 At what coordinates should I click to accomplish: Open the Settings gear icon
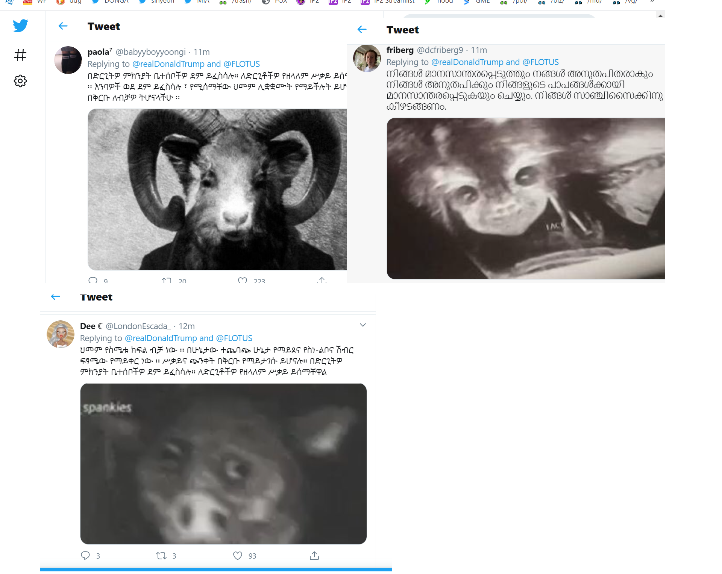[x=20, y=81]
